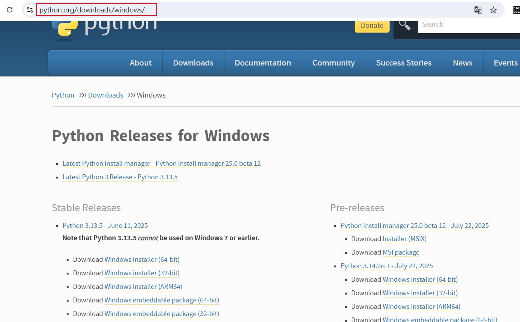Open the Community menu
520x322 pixels.
(x=333, y=63)
